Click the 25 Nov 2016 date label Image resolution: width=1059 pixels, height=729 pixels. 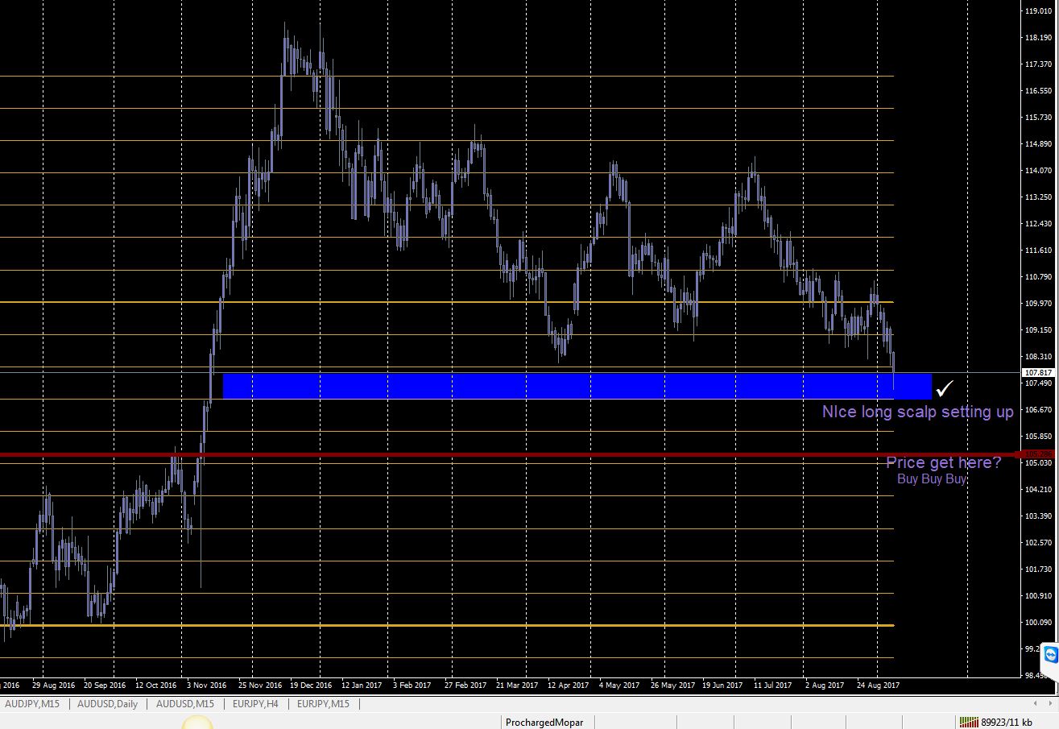[x=260, y=686]
